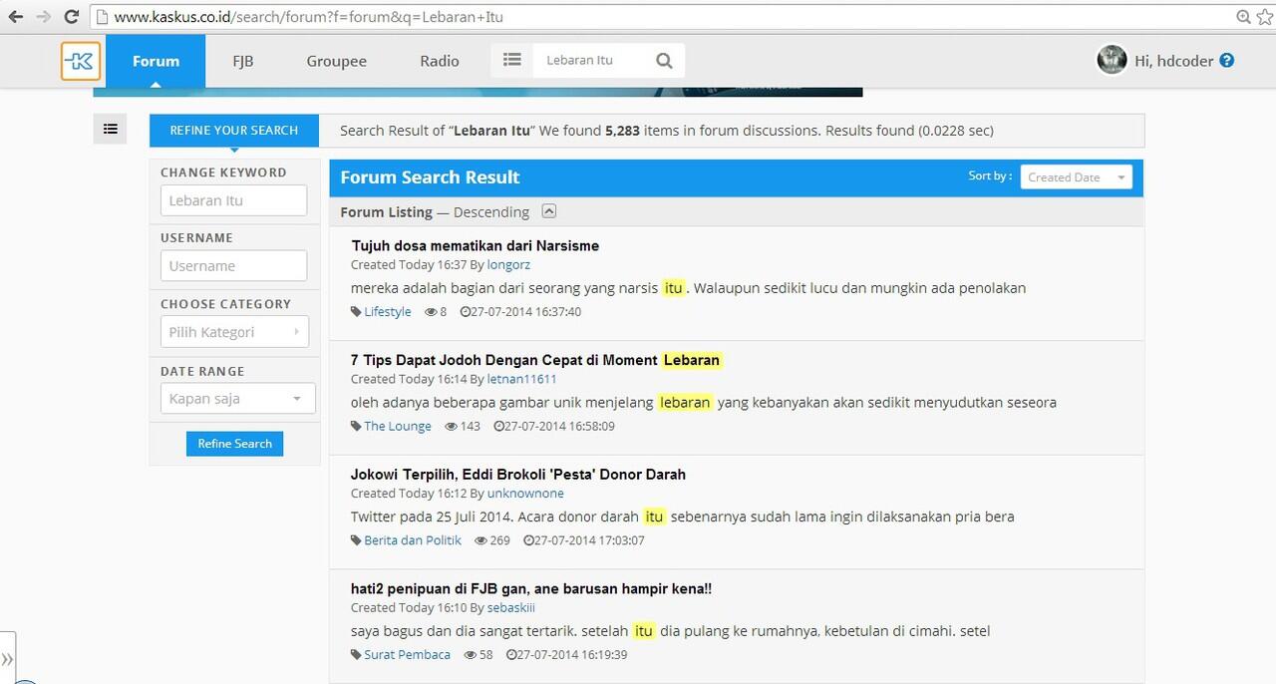Go back with browser back arrow
This screenshot has height=684, width=1276.
point(16,17)
